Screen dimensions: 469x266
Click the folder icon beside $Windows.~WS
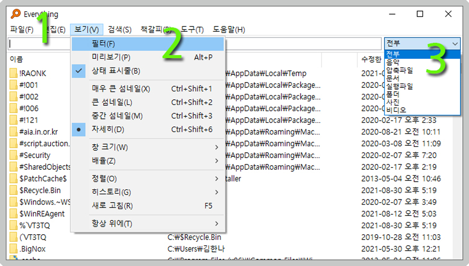coord(14,202)
